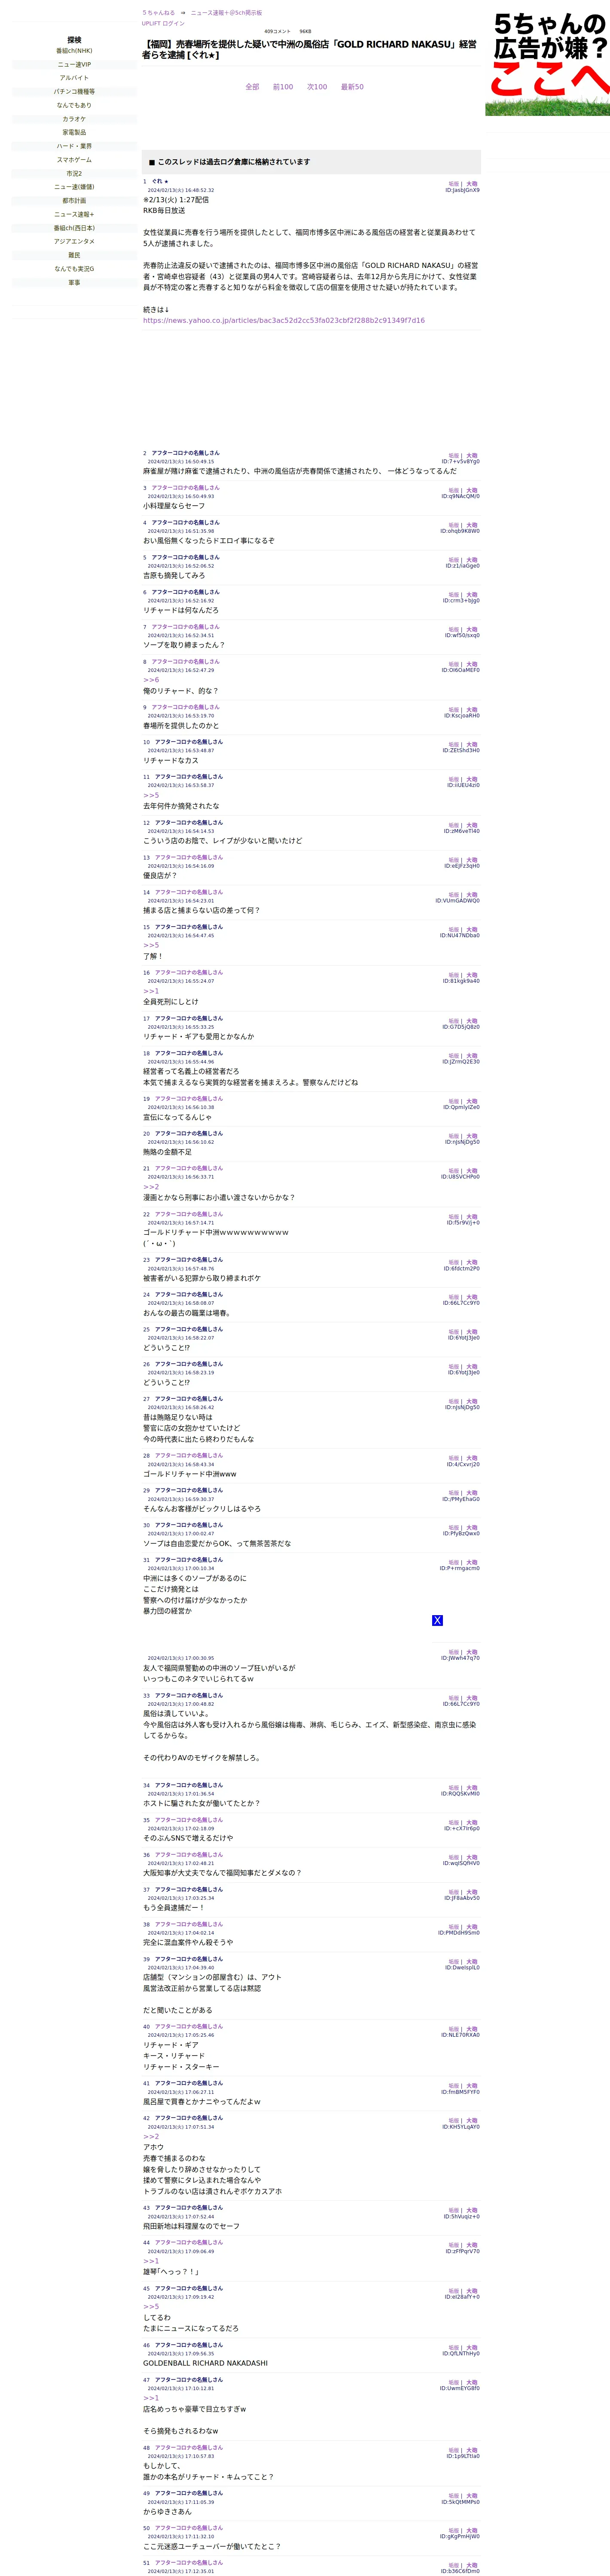
Task: Follow the >>1 anchor in post 16
Action: (x=151, y=991)
